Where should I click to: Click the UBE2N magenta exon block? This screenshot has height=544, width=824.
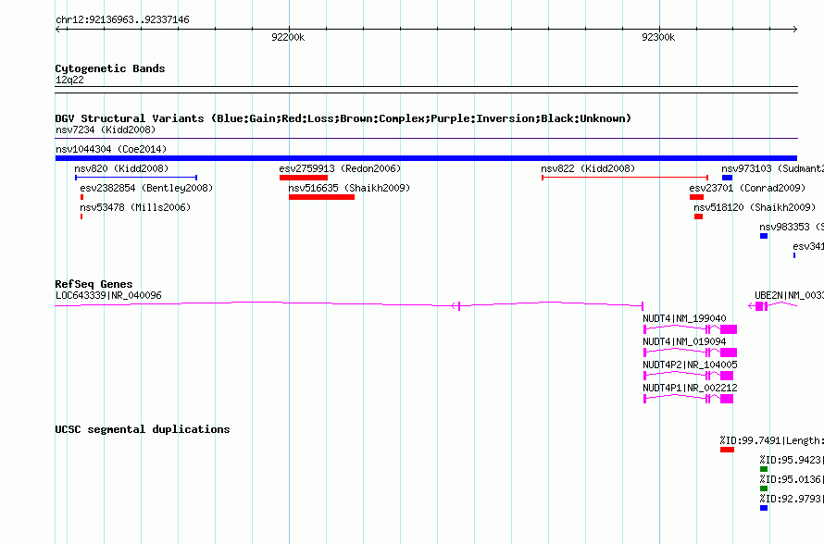(x=759, y=306)
